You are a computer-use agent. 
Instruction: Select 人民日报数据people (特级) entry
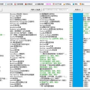[x=49, y=78]
